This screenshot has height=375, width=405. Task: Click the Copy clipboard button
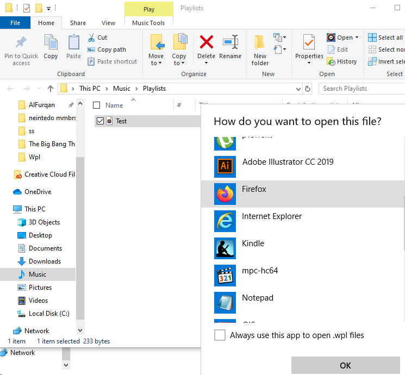[51, 47]
